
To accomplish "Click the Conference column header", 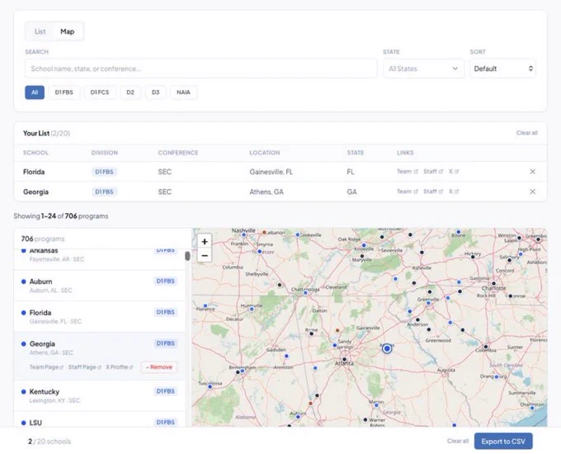I will 178,153.
